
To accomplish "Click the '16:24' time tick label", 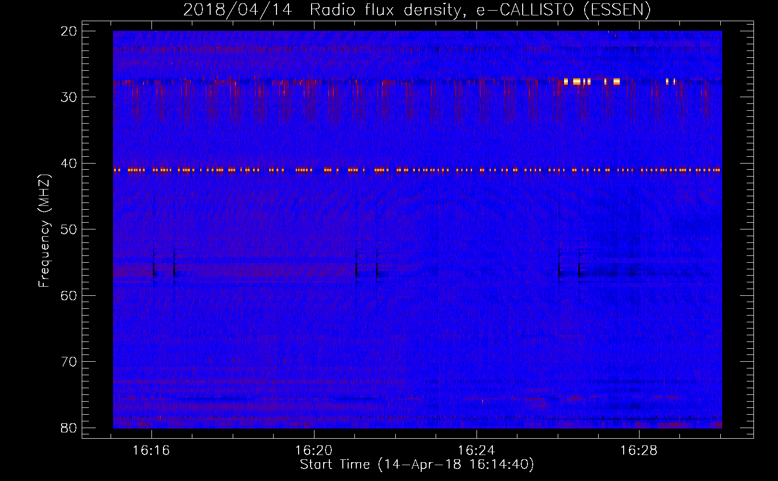I will [476, 451].
